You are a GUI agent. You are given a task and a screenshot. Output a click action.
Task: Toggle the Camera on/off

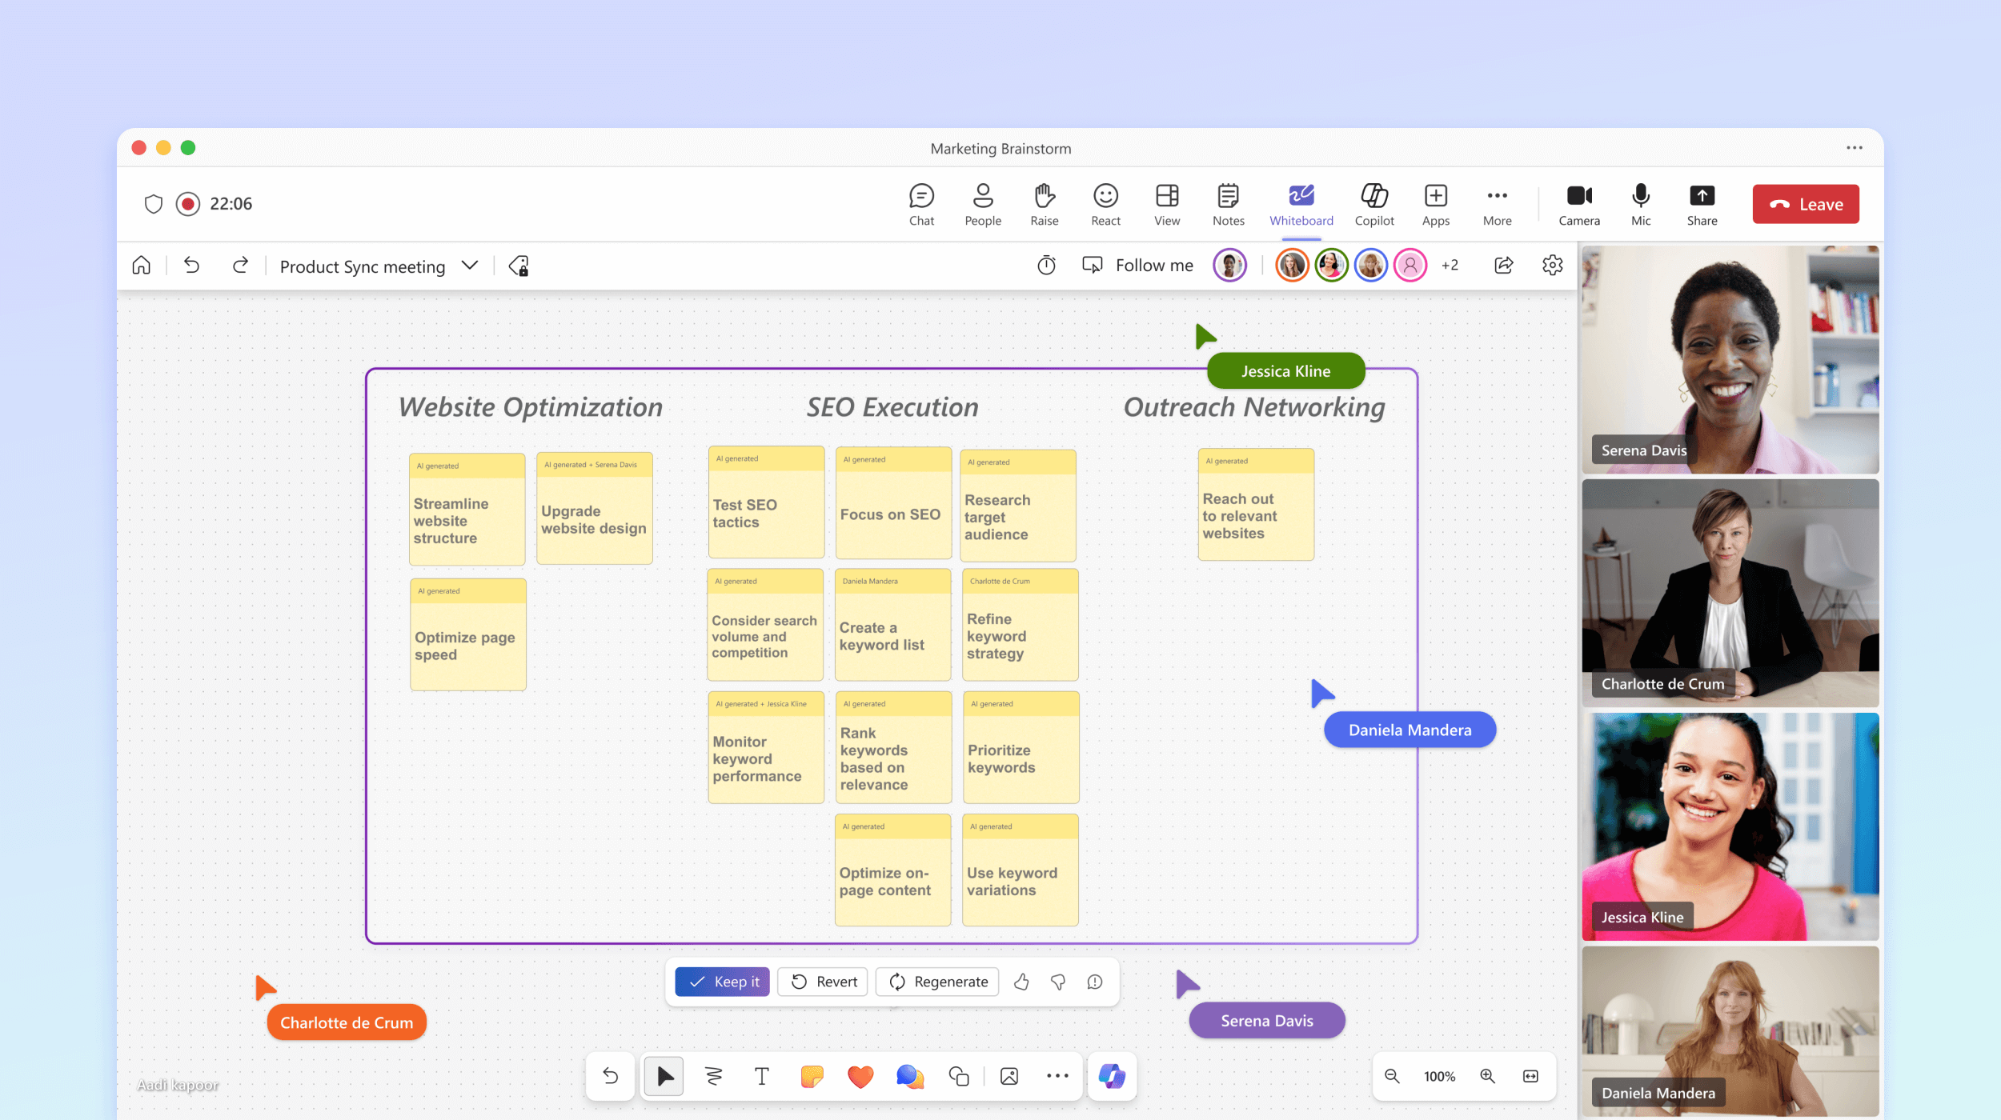tap(1578, 203)
